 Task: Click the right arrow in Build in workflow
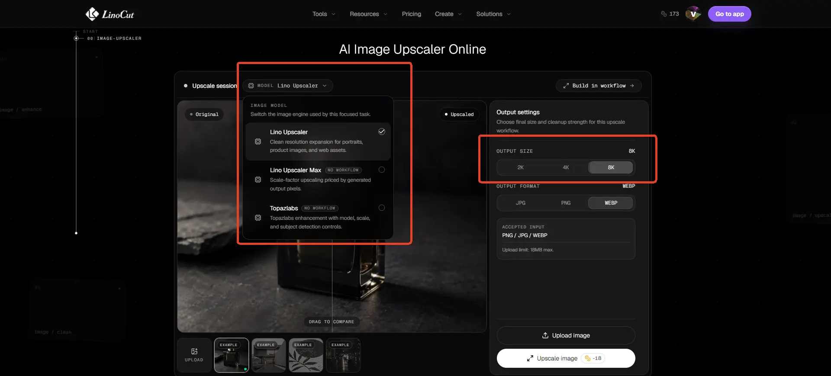pyautogui.click(x=632, y=86)
